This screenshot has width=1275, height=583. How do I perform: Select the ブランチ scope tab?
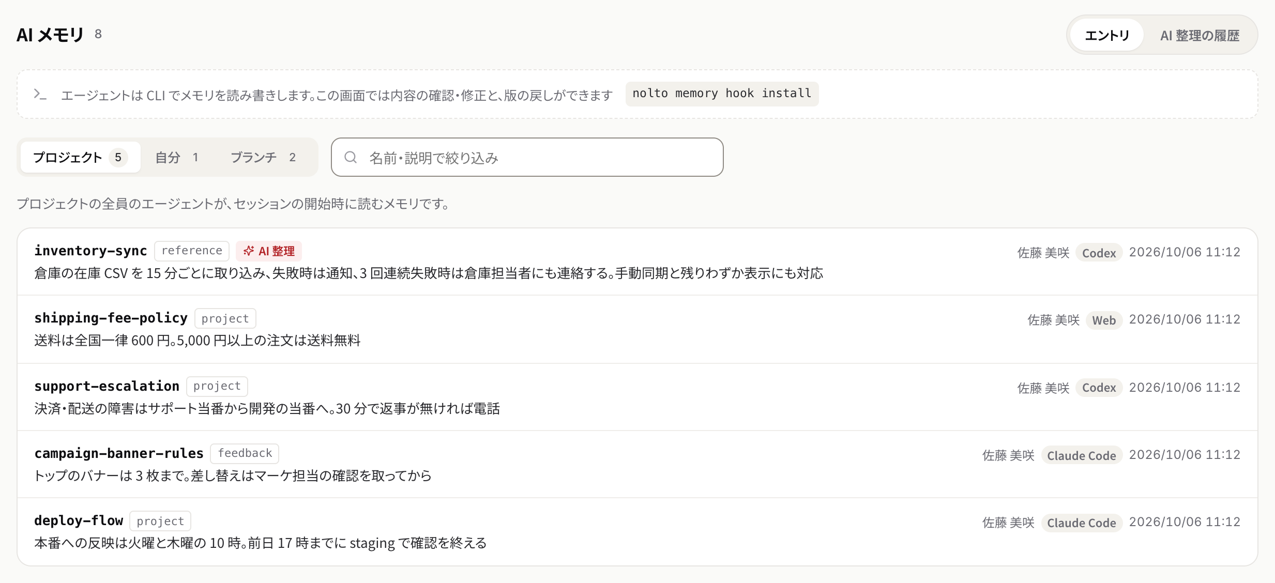tap(263, 157)
